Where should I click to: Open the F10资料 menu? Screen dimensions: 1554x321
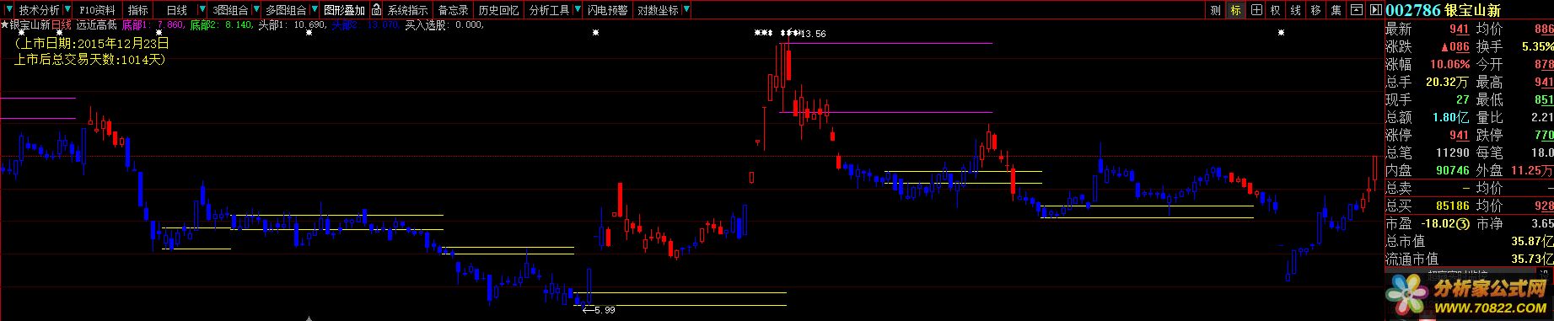click(x=98, y=10)
